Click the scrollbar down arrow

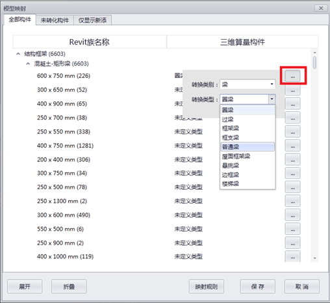(x=314, y=258)
